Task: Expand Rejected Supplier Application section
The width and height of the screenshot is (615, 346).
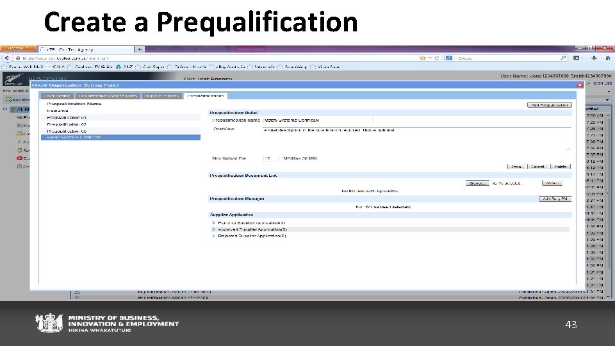Action: point(214,236)
